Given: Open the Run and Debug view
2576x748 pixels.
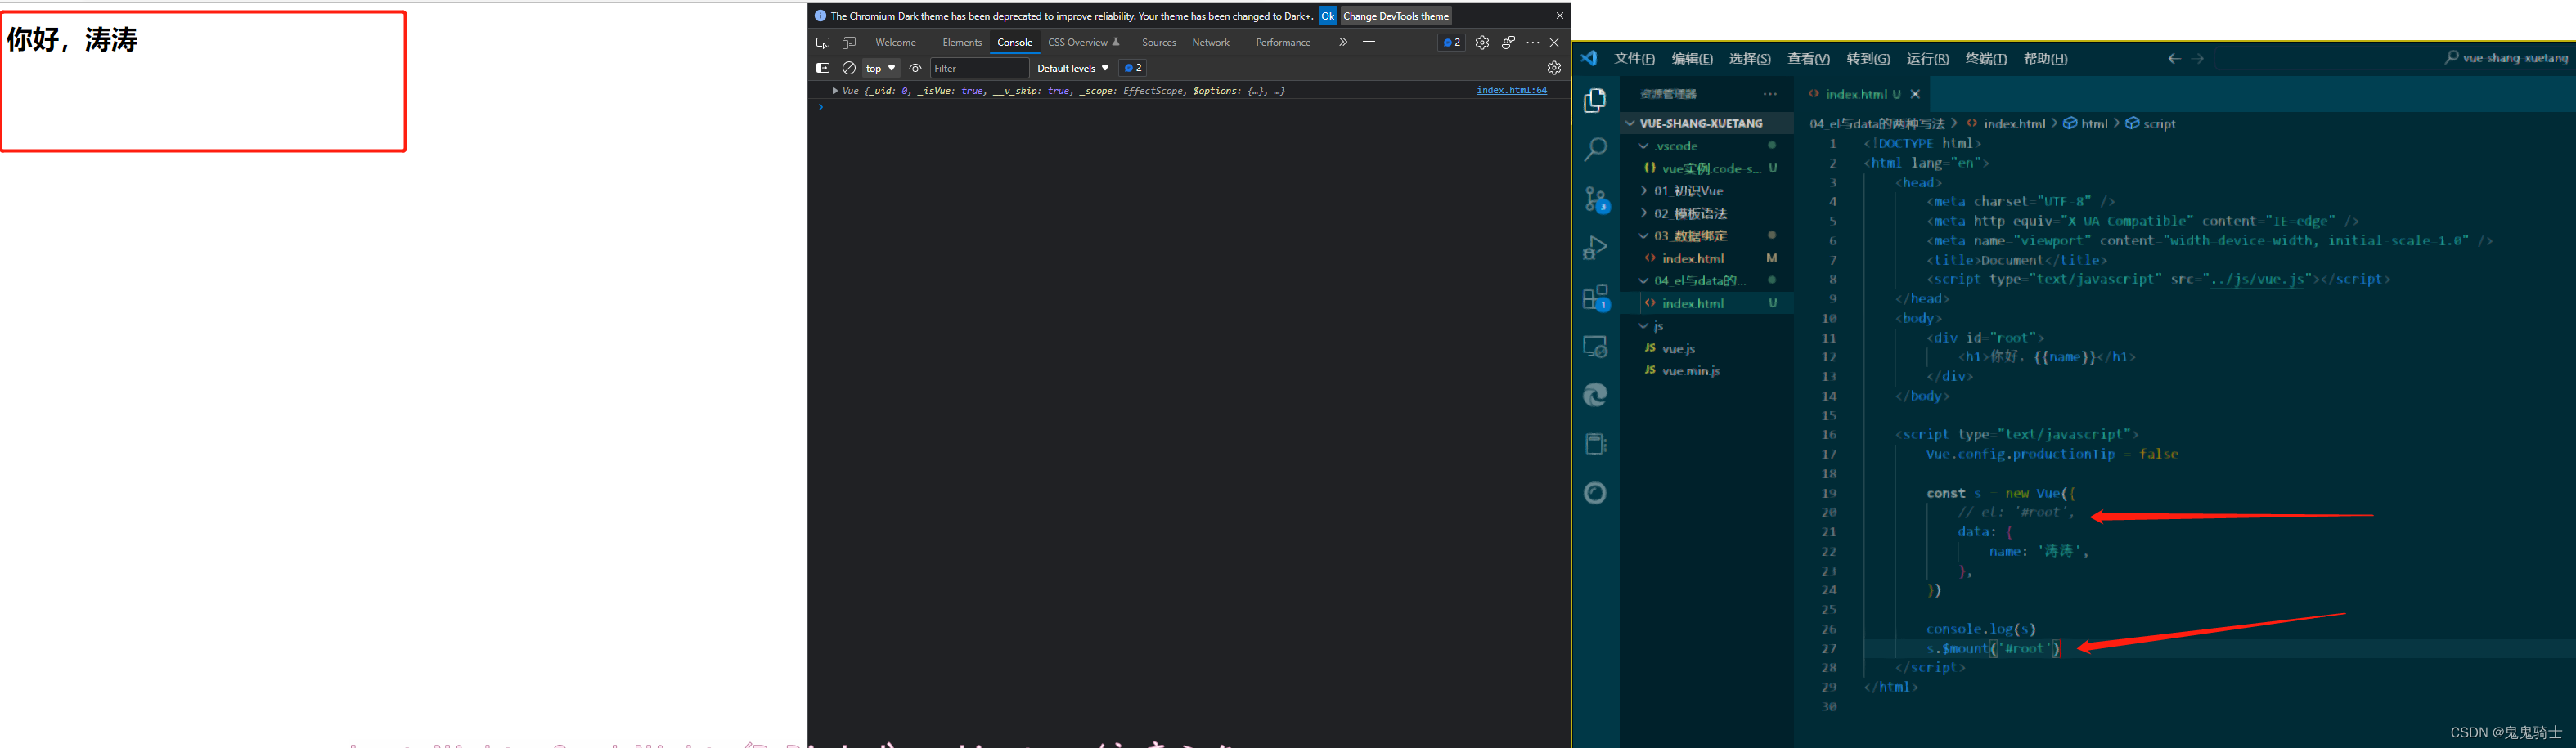Looking at the screenshot, I should (x=1595, y=248).
